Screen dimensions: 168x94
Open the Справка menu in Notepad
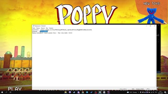(x=51, y=28)
